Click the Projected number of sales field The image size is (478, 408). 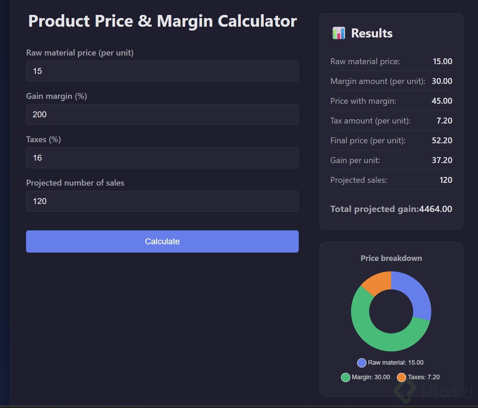click(x=162, y=201)
